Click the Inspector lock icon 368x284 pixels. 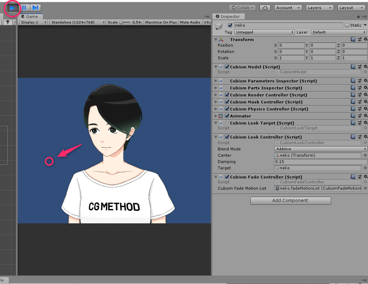pyautogui.click(x=358, y=17)
